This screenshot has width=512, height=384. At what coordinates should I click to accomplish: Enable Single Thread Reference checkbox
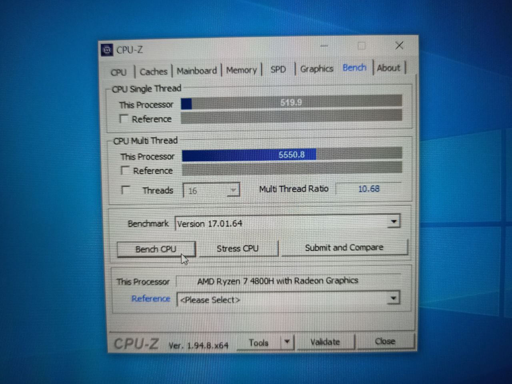[124, 119]
